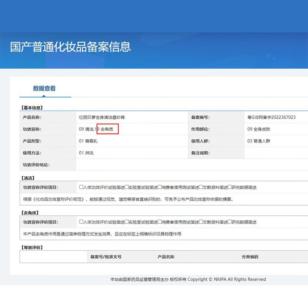Select 文献资料简述 checkbox in the 清洁 section
Viewport: 308px width, 308px height.
(201, 187)
